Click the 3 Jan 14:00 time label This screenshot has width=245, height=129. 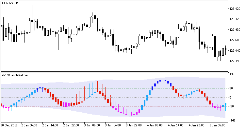click(x=113, y=125)
